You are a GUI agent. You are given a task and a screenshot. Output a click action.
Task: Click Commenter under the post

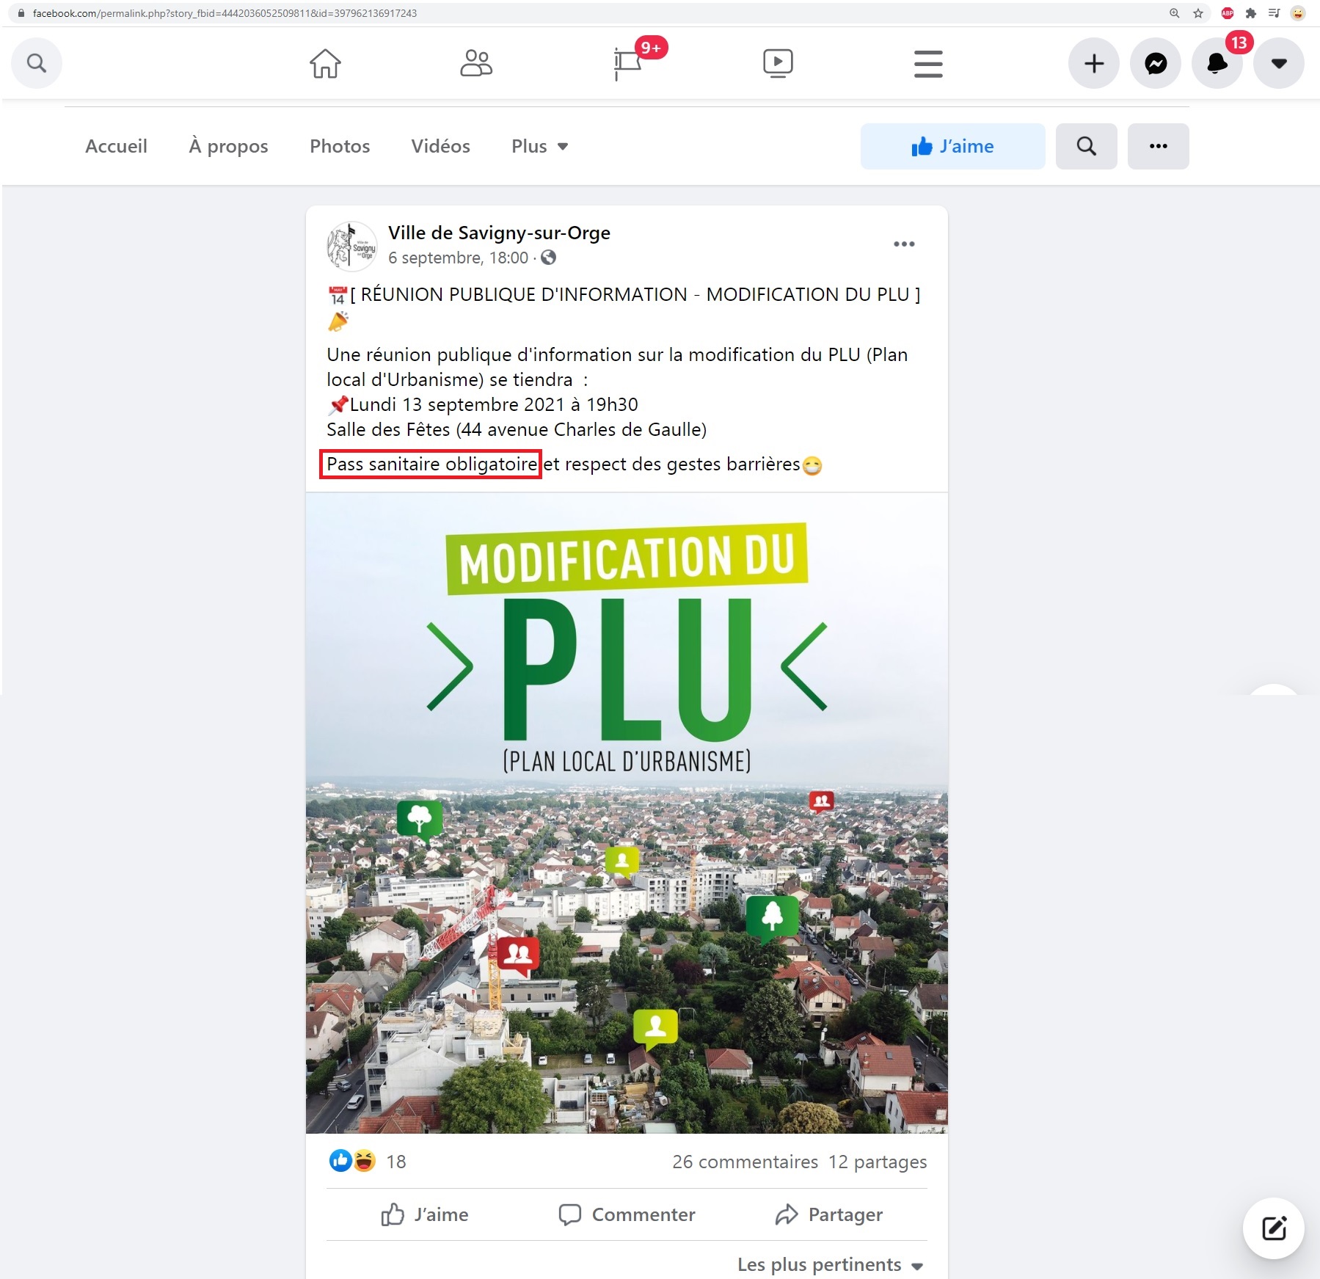(x=627, y=1214)
